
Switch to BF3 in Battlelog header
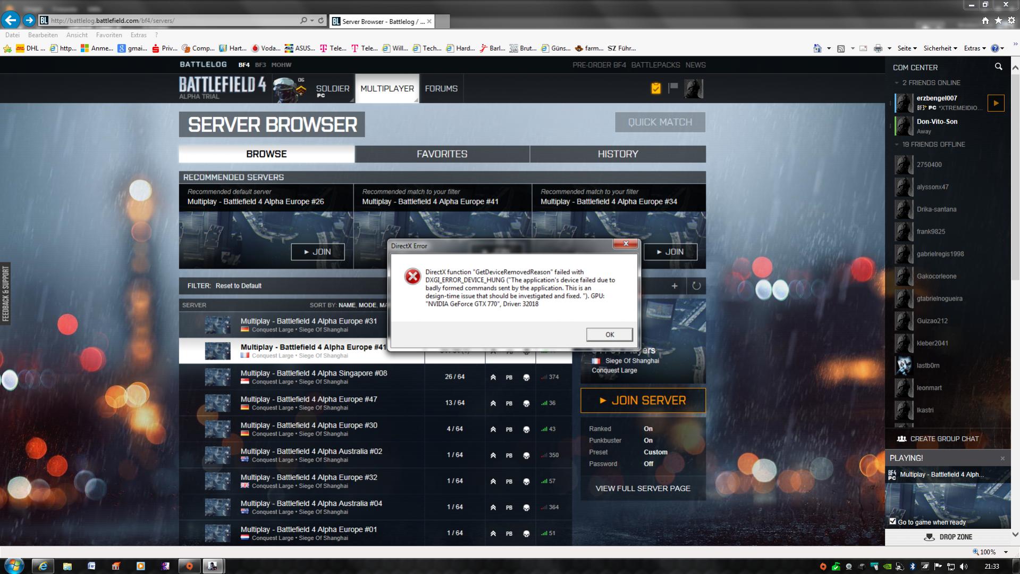(260, 65)
